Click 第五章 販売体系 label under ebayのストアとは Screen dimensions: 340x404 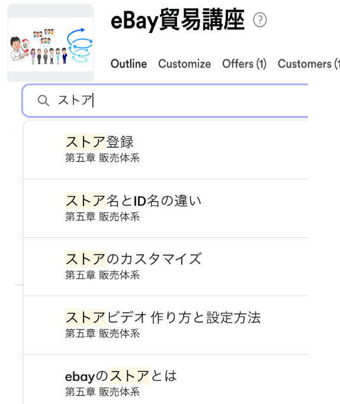[x=102, y=392]
